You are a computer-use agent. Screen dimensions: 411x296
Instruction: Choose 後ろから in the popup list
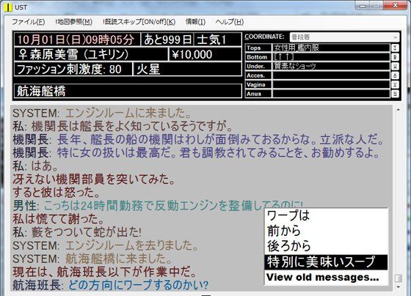[326, 246]
